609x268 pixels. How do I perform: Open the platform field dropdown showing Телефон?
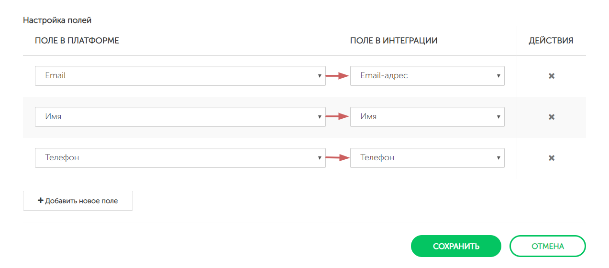tap(180, 158)
